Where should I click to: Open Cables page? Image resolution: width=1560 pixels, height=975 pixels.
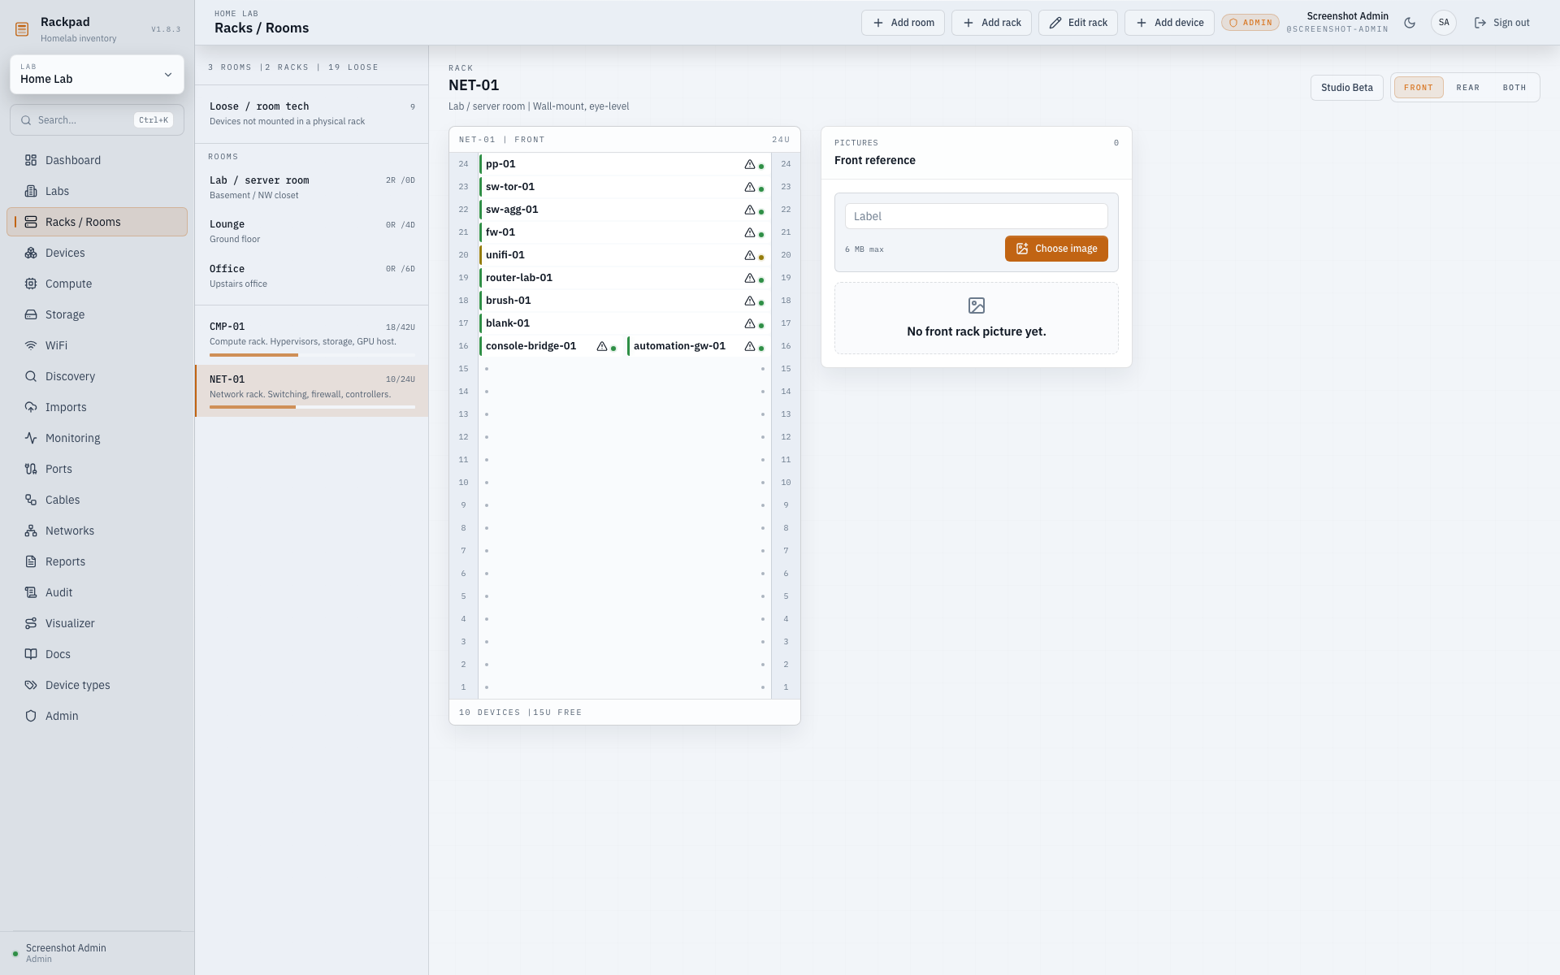pos(97,500)
